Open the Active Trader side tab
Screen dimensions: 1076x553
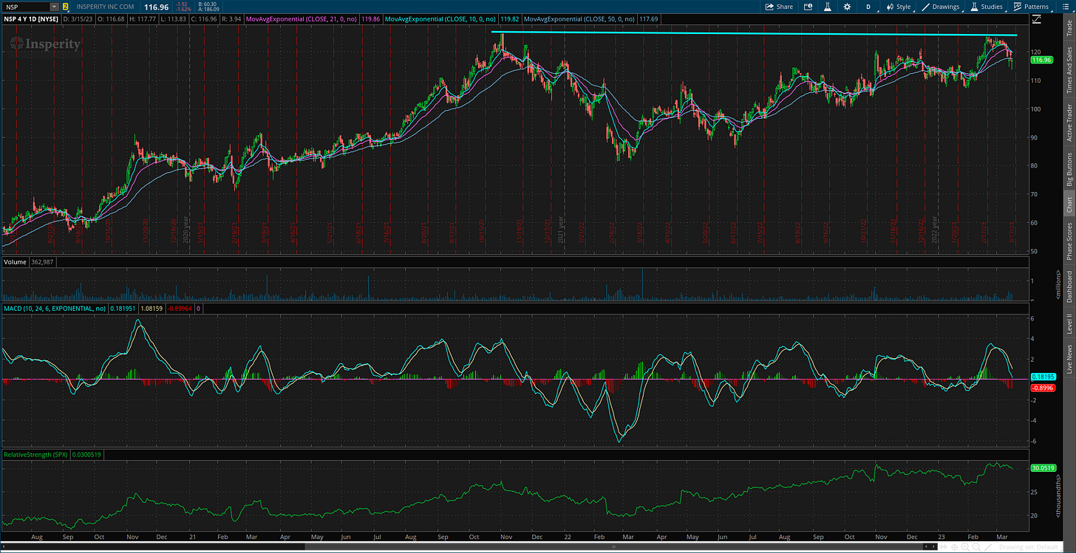(x=1069, y=123)
